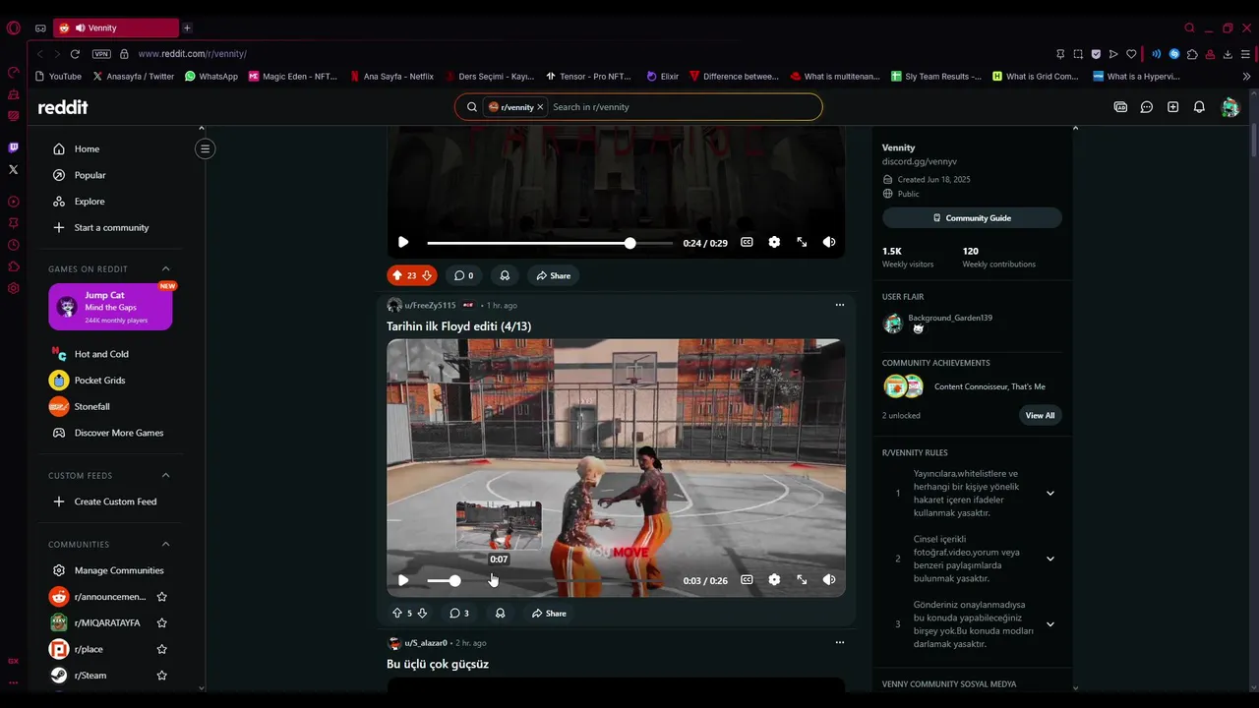Open a new browser tab

point(187,28)
